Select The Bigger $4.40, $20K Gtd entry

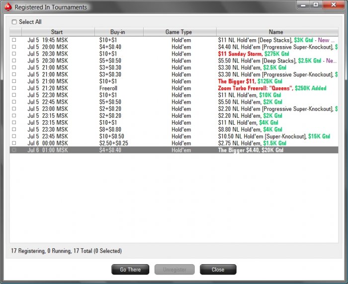click(251, 150)
